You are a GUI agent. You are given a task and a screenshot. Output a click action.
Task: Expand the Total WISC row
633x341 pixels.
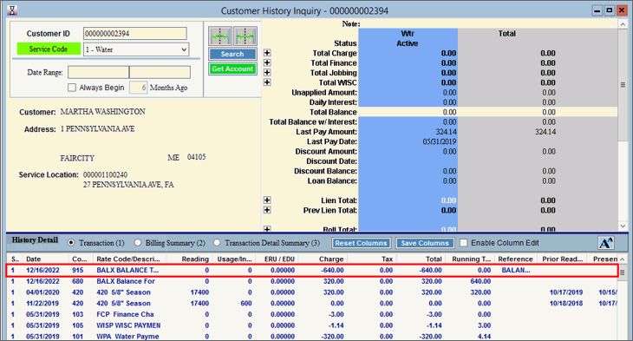tap(267, 82)
